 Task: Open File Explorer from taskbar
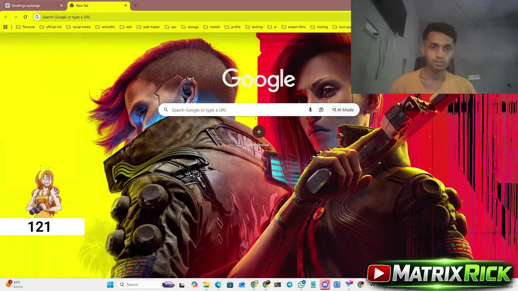(x=206, y=285)
